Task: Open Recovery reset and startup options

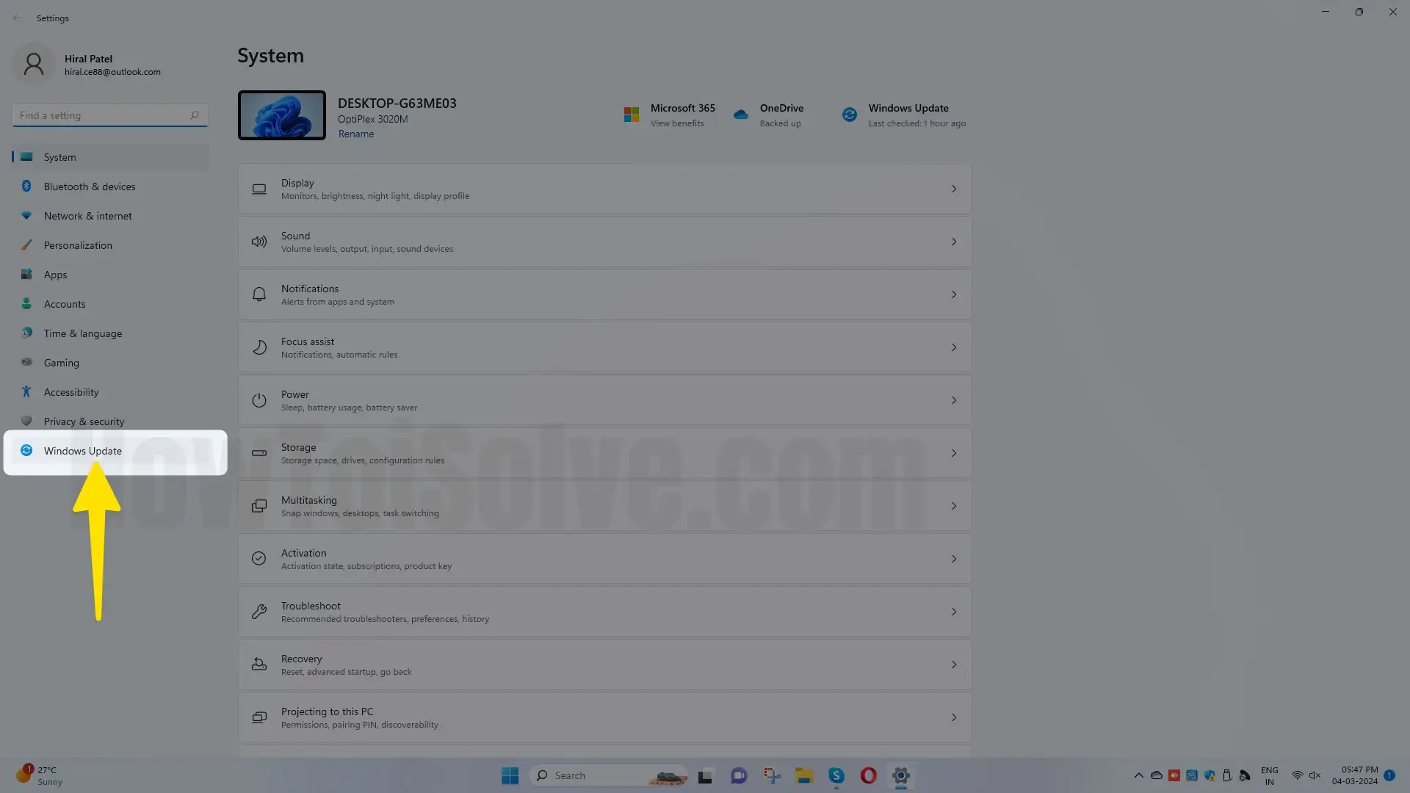Action: [604, 665]
